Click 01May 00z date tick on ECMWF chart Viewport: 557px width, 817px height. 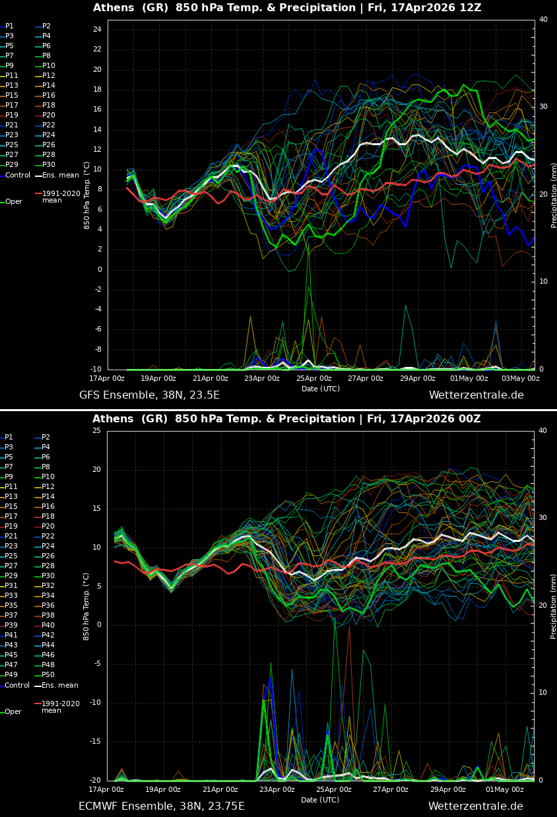[505, 789]
